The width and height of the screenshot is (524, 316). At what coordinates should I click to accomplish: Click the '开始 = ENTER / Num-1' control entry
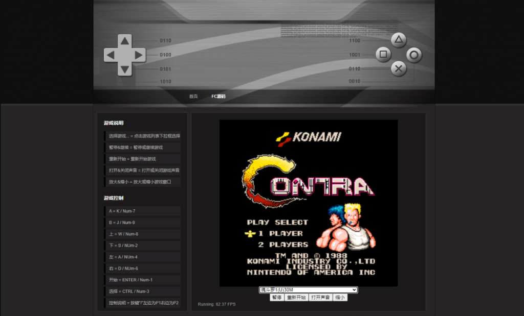tap(143, 280)
